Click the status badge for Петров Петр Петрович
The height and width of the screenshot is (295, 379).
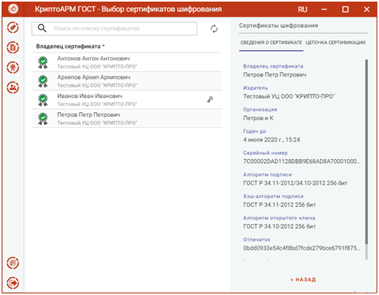[43, 119]
